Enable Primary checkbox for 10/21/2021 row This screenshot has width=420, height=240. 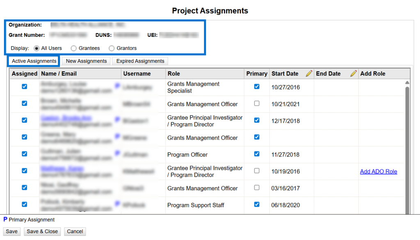257,103
